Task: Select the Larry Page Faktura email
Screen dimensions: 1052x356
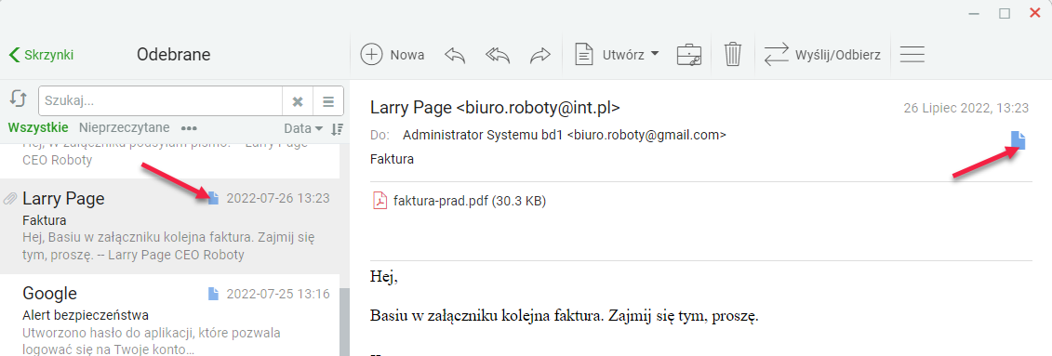Action: click(169, 227)
